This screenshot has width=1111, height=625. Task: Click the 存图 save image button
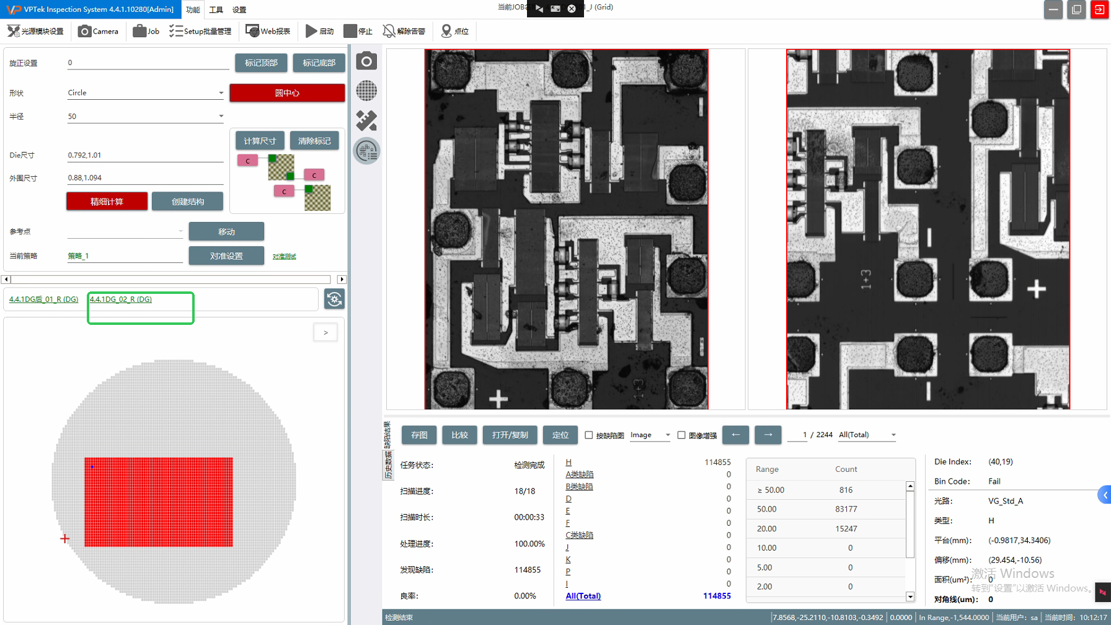point(419,435)
